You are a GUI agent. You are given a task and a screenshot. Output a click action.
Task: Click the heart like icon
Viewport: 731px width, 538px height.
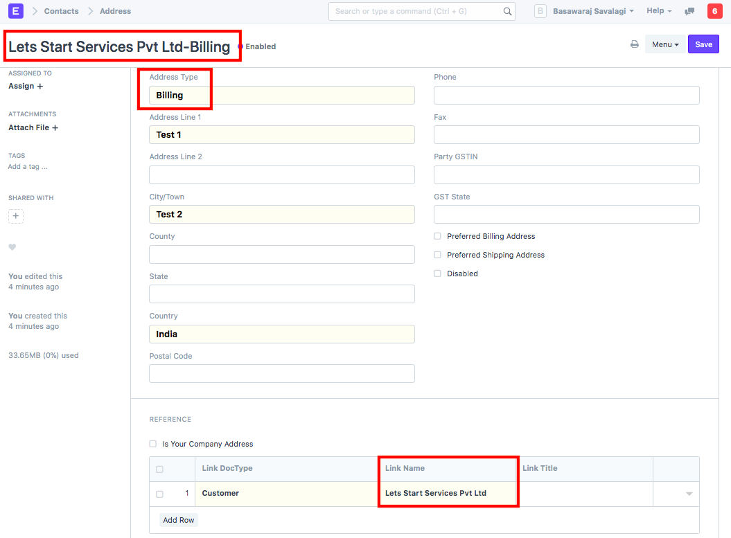(12, 247)
